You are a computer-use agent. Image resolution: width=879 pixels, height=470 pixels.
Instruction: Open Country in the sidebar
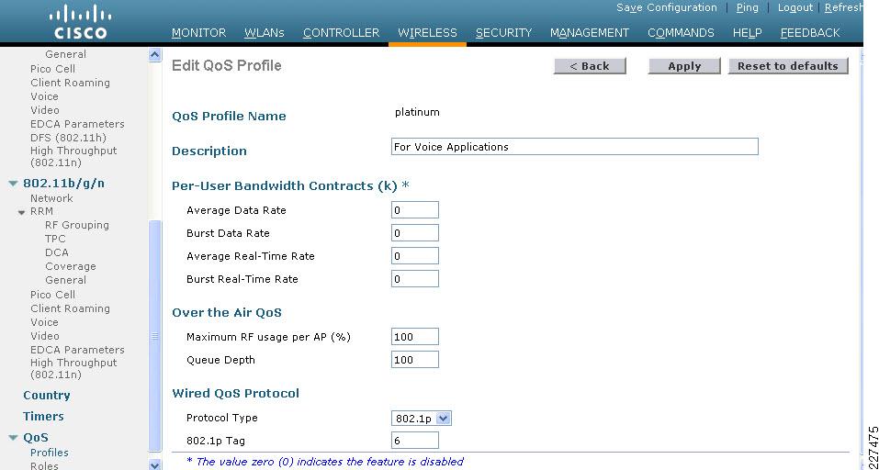[x=47, y=396]
